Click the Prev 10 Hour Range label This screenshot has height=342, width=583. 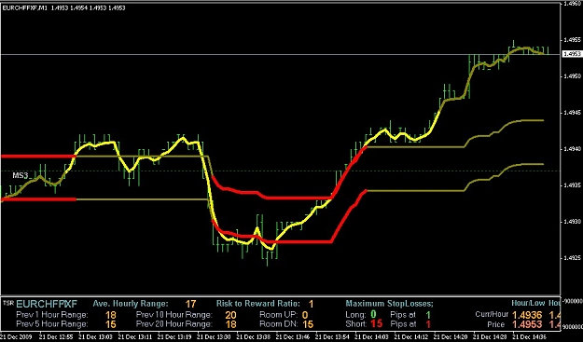[x=174, y=315]
